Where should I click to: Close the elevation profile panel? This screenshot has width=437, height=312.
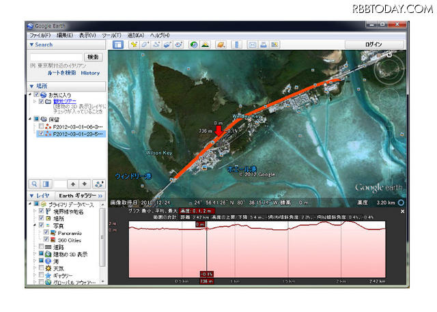pos(402,212)
